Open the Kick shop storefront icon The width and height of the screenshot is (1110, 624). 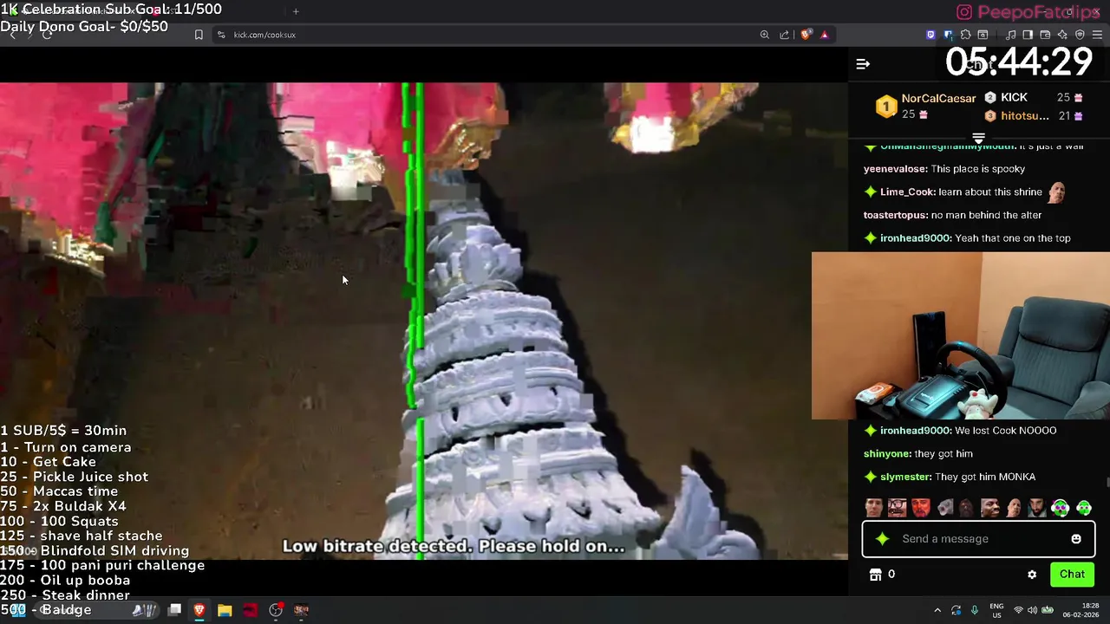coord(876,575)
